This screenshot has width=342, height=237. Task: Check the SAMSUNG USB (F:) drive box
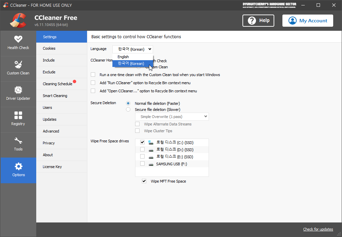pos(142,164)
